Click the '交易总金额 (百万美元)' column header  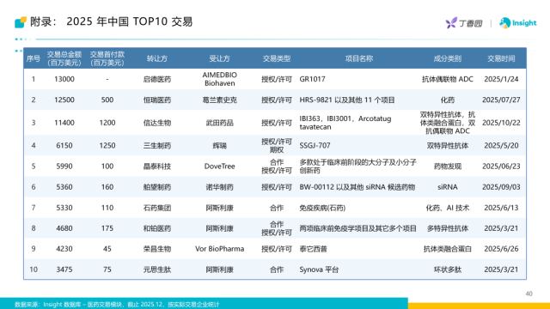[x=64, y=58]
